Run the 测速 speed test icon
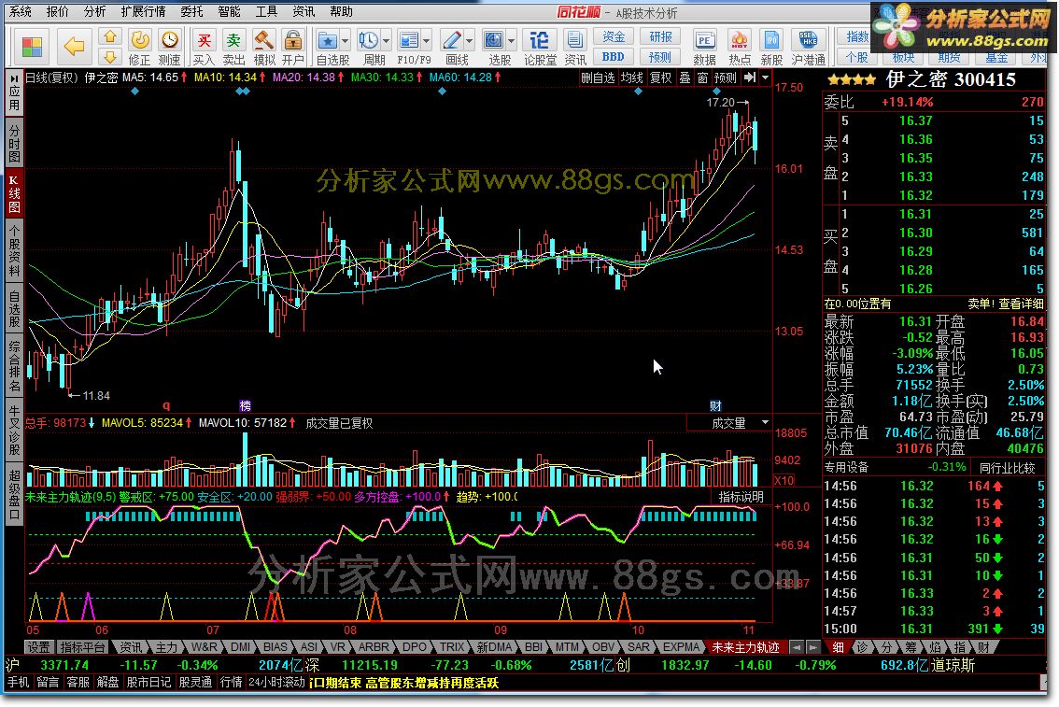 click(x=170, y=48)
